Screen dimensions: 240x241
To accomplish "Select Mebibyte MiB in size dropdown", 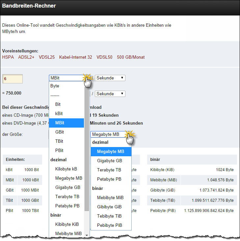I will (x=111, y=198).
